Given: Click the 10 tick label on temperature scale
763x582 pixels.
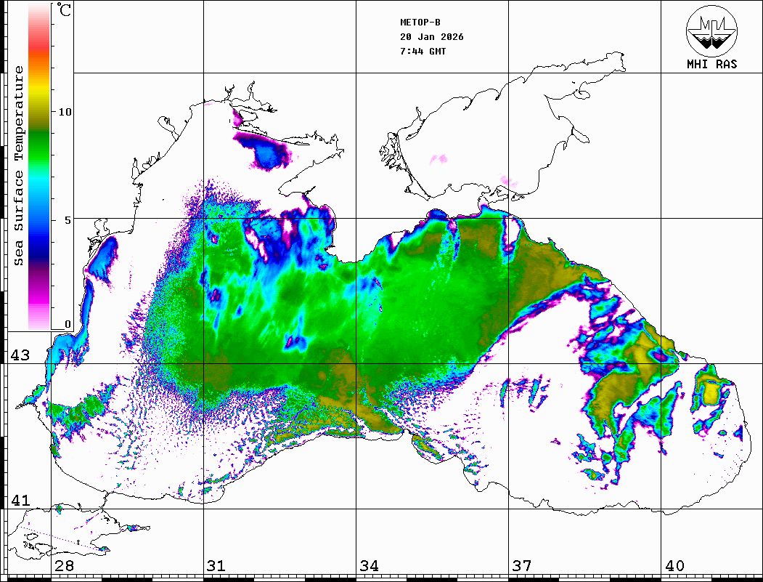Looking at the screenshot, I should pos(65,112).
